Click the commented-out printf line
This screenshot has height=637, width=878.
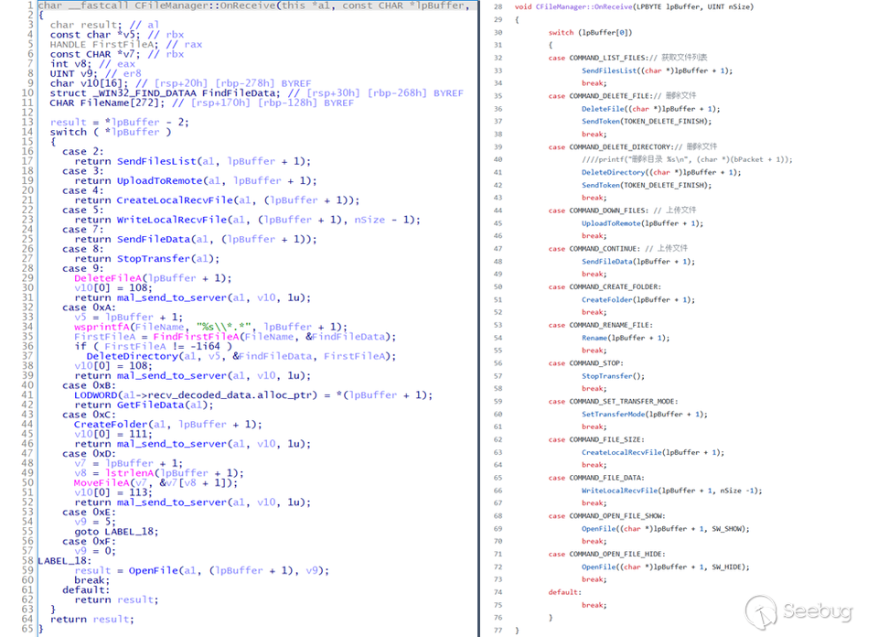coord(687,159)
